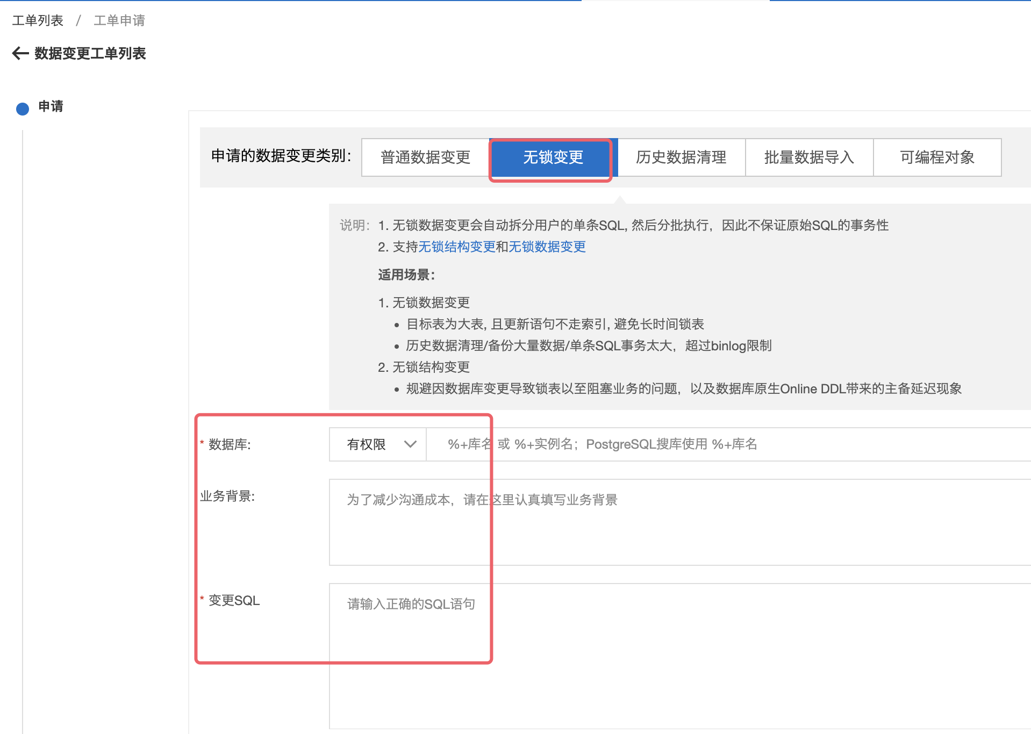This screenshot has width=1031, height=734.
Task: Click the 数据变更工单列表 page title
Action: 90,53
